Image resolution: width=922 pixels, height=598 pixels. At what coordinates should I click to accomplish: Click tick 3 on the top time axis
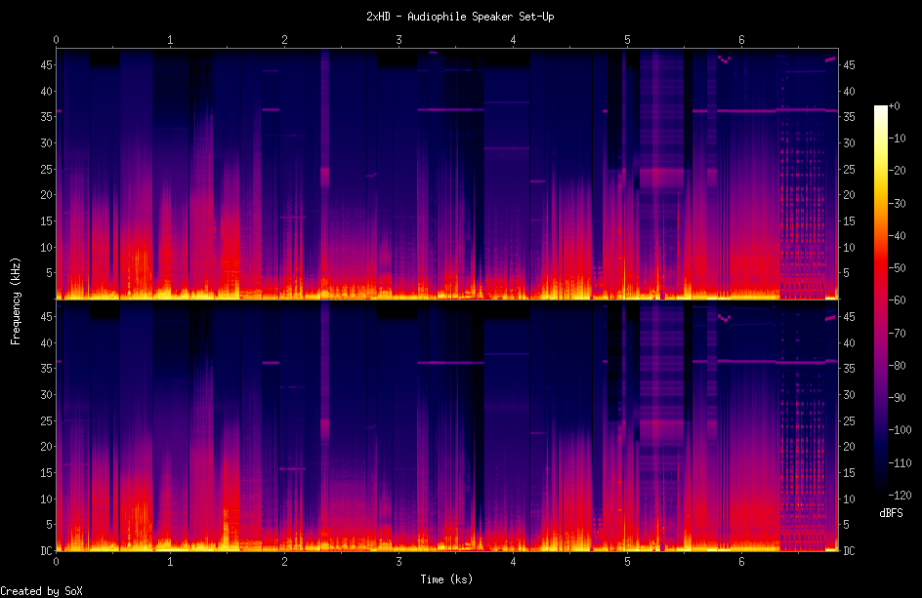click(x=398, y=40)
